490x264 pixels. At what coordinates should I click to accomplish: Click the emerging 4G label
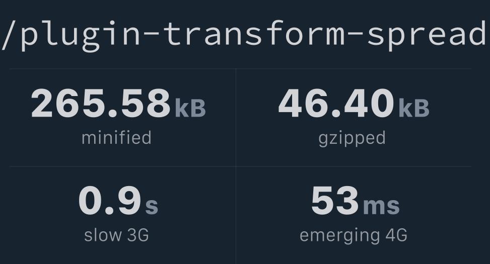[354, 236]
